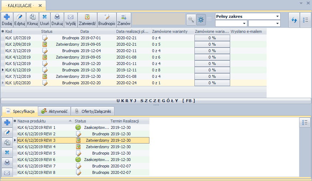
Task: Sort by the Termin Realizacji column header
Action: tap(129, 121)
